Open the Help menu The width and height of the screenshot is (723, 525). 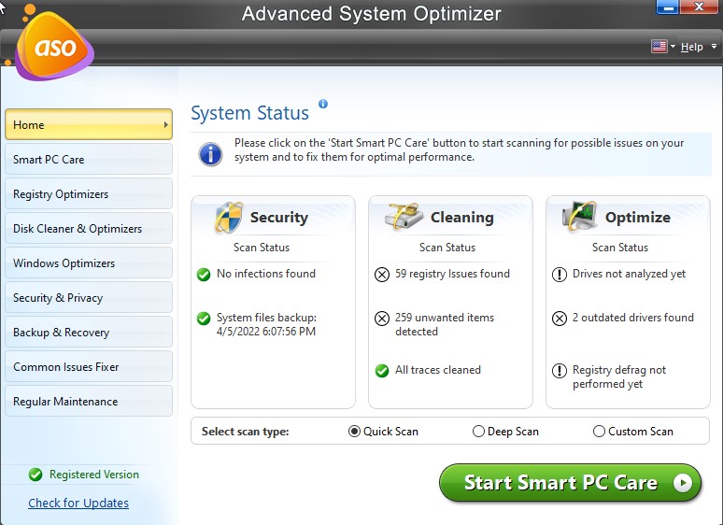(x=691, y=47)
